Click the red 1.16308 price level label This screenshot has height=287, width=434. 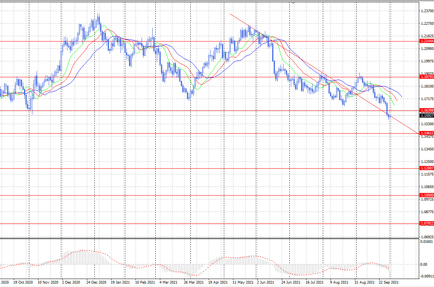[x=427, y=110]
